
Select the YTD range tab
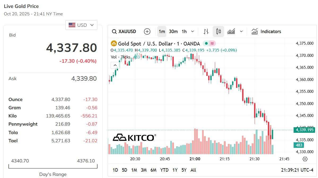coord(164,170)
